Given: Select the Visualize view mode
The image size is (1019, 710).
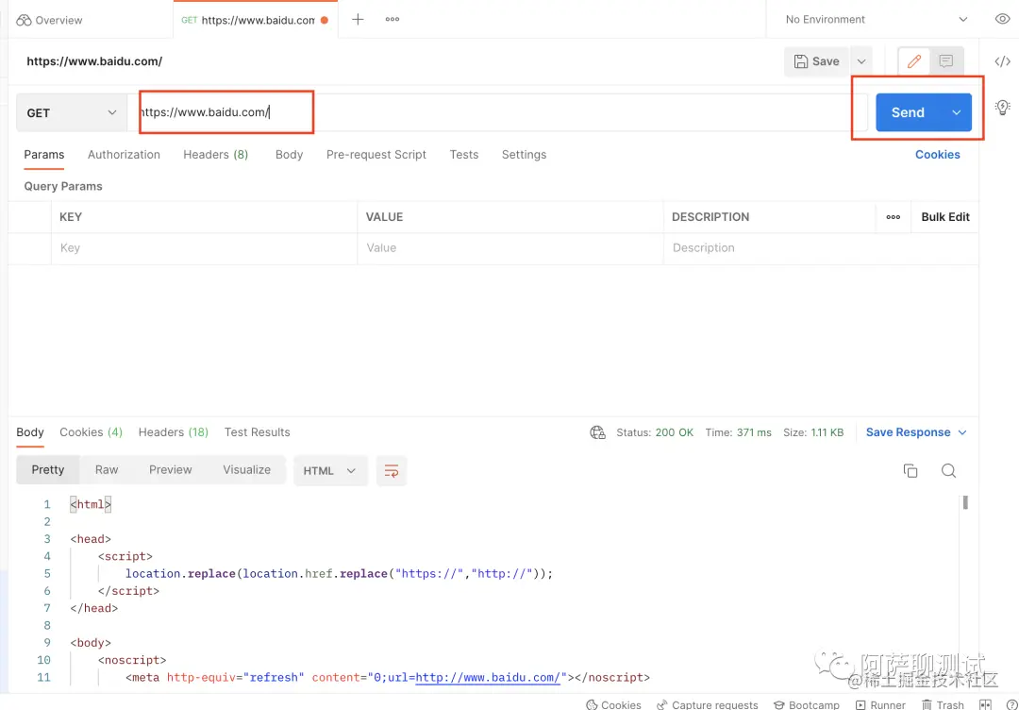Looking at the screenshot, I should (247, 470).
